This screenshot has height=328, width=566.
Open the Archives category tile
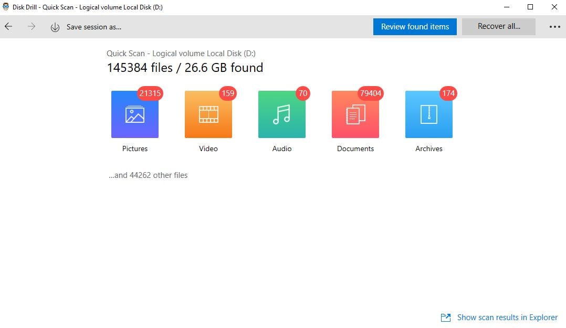click(x=429, y=114)
